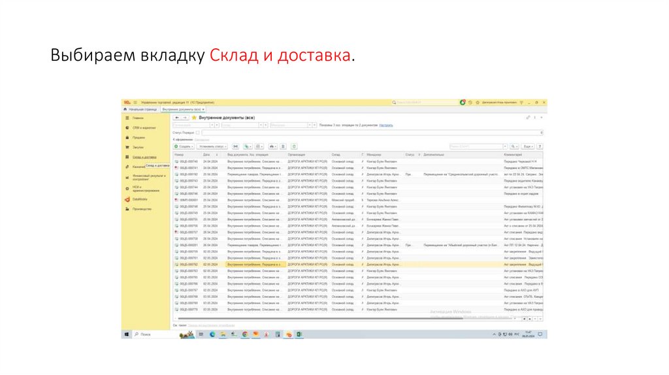Open the search magnifier dropdown
The image size is (669, 375).
point(515,146)
